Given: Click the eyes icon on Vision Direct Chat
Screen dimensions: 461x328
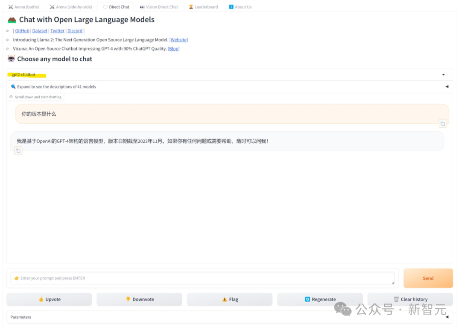Looking at the screenshot, I should [142, 7].
